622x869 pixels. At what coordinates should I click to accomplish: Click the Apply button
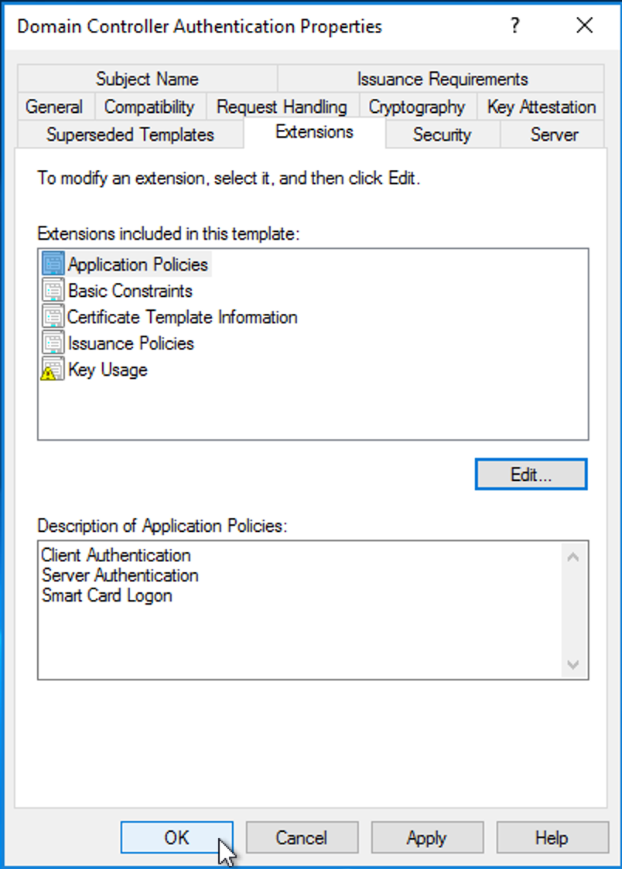pos(426,837)
